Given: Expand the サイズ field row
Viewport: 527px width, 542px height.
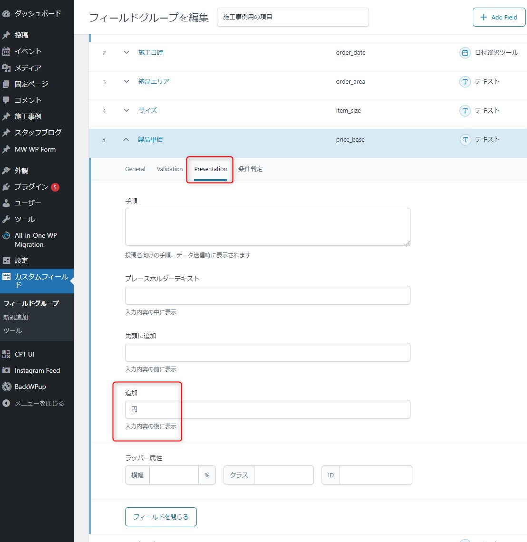Looking at the screenshot, I should [x=126, y=110].
